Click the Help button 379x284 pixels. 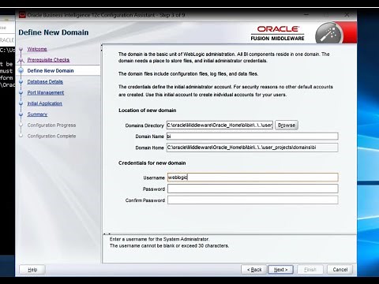(x=32, y=270)
